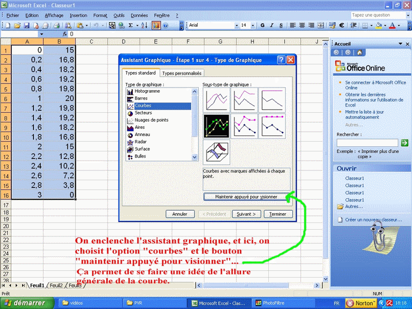412x309 pixels.
Task: Click the AutoSum sigma icon
Action: click(131, 25)
